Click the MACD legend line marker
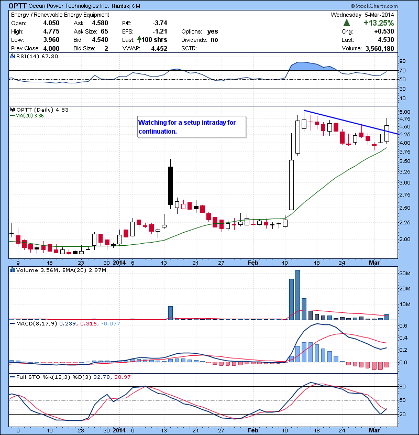This screenshot has width=419, height=435. click(x=12, y=323)
